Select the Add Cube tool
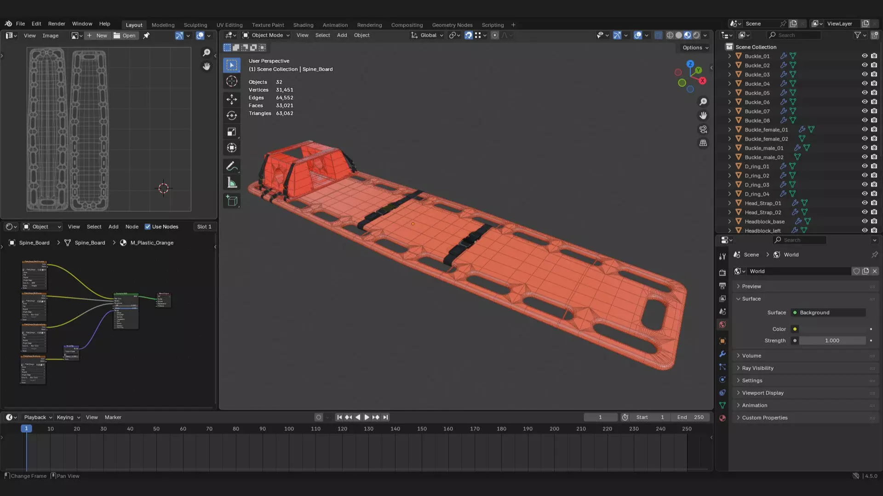The width and height of the screenshot is (883, 496). (x=232, y=201)
